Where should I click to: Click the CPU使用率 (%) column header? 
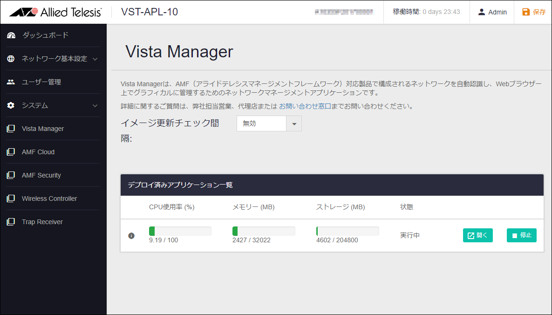click(x=172, y=207)
